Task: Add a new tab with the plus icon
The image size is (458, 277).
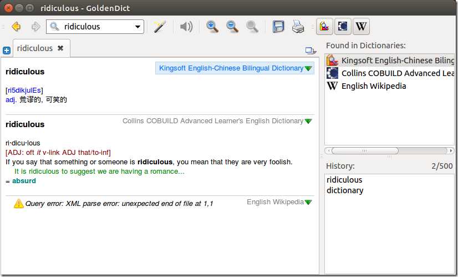Action: coord(7,51)
